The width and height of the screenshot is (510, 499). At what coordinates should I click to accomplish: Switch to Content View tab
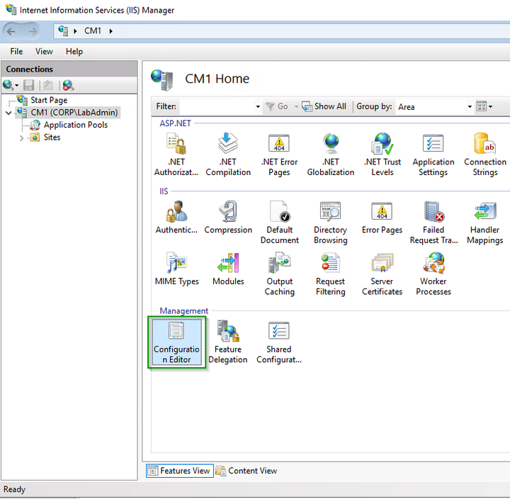(246, 471)
